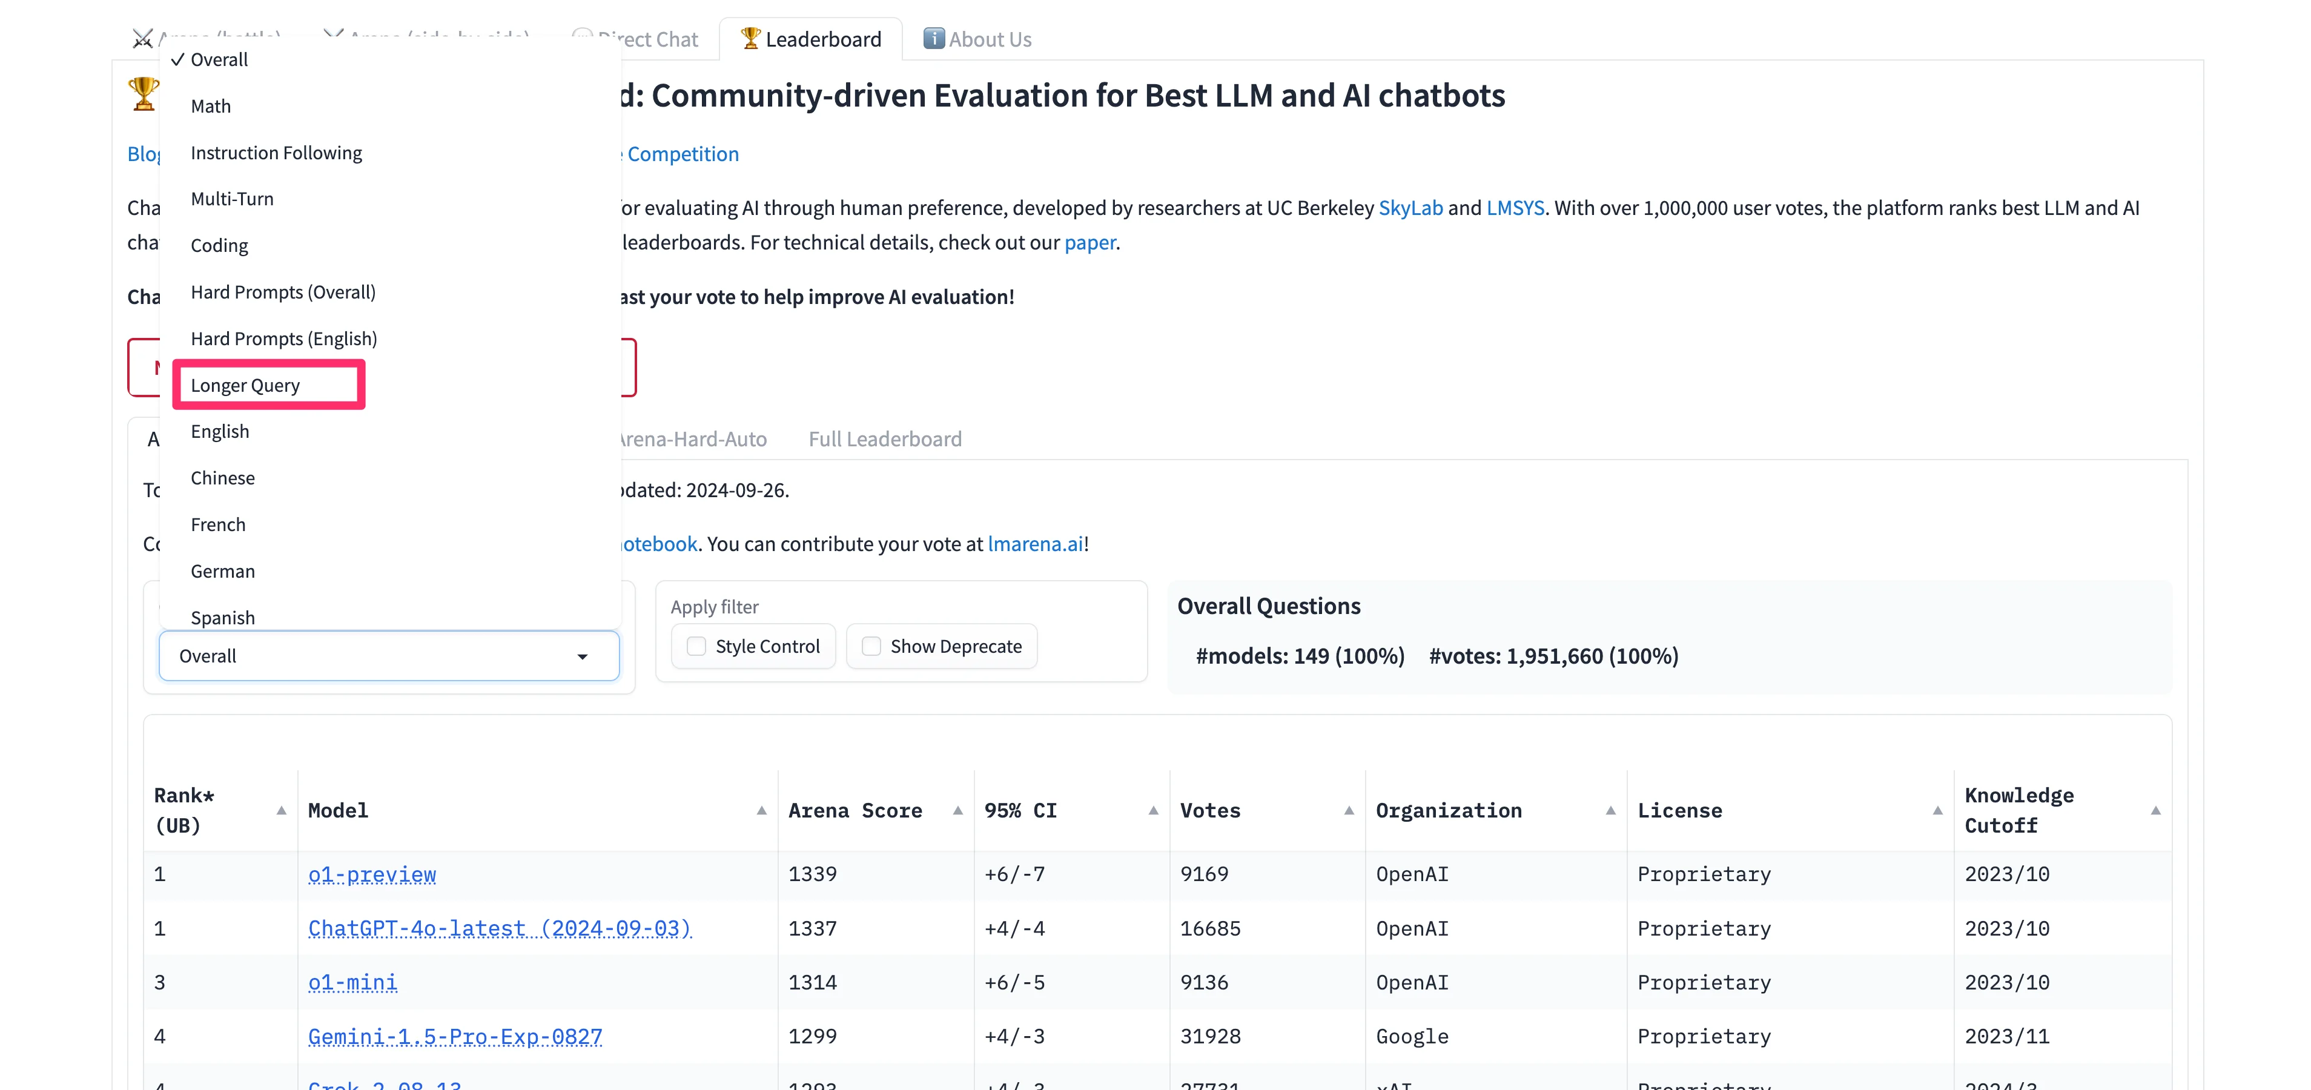2311x1090 pixels.
Task: Enable the Style Control checkbox
Action: [x=696, y=646]
